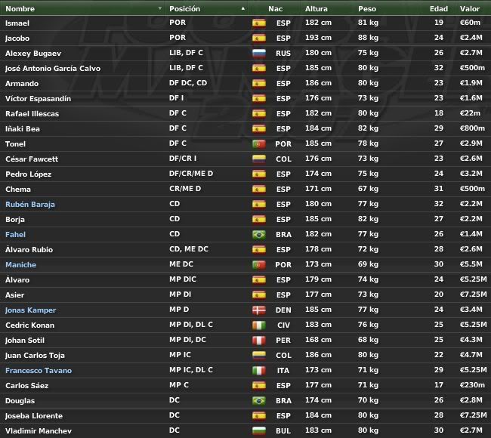This screenshot has height=438, width=491.
Task: Click the Colombian flag for César Fawcett
Action: [259, 159]
